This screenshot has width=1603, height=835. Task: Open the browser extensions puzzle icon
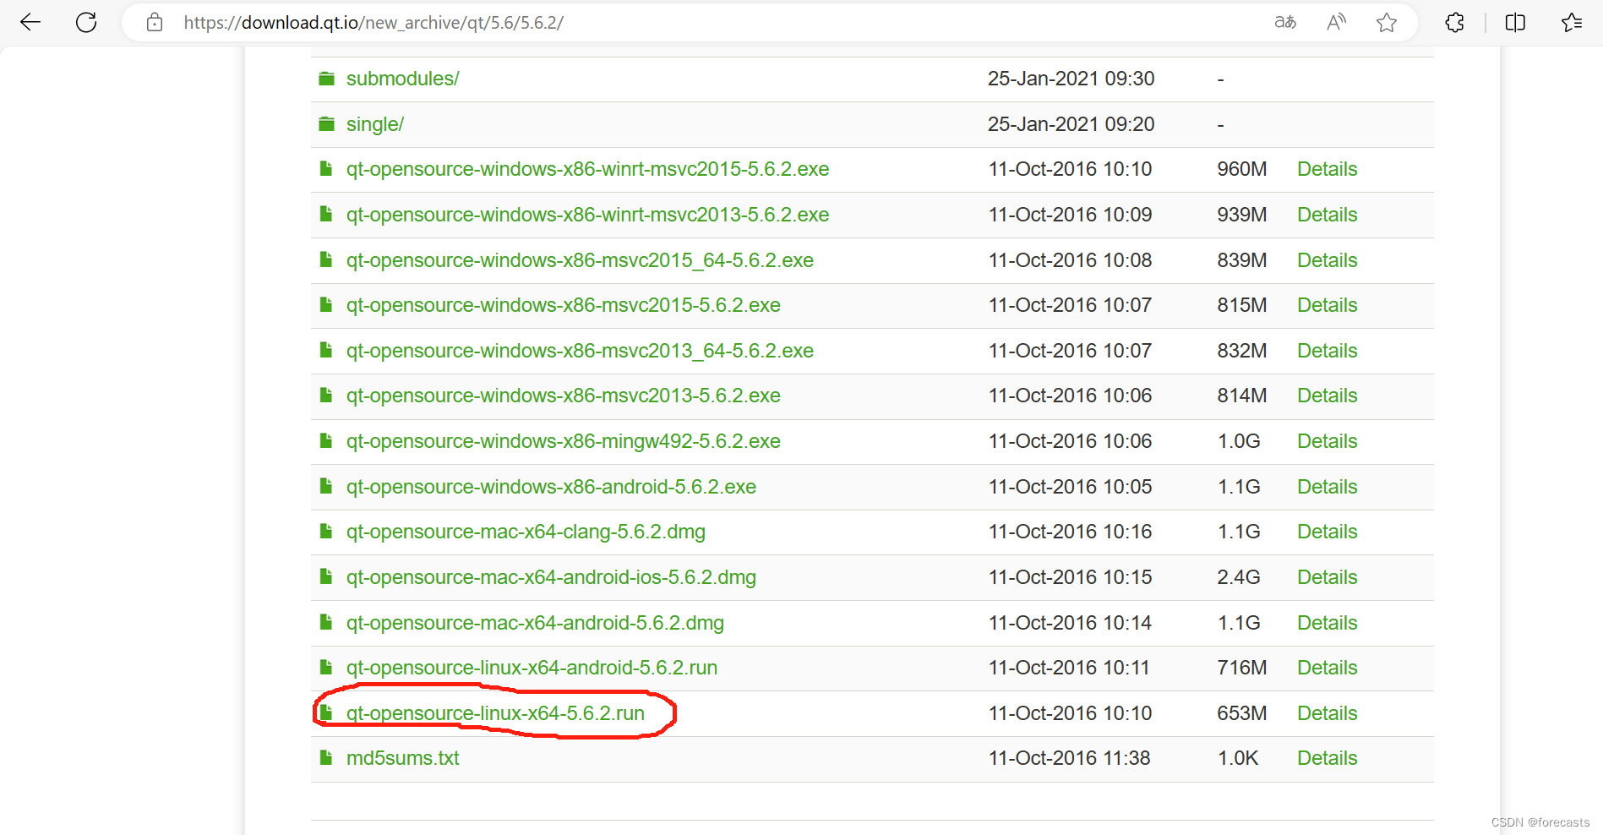[1454, 23]
